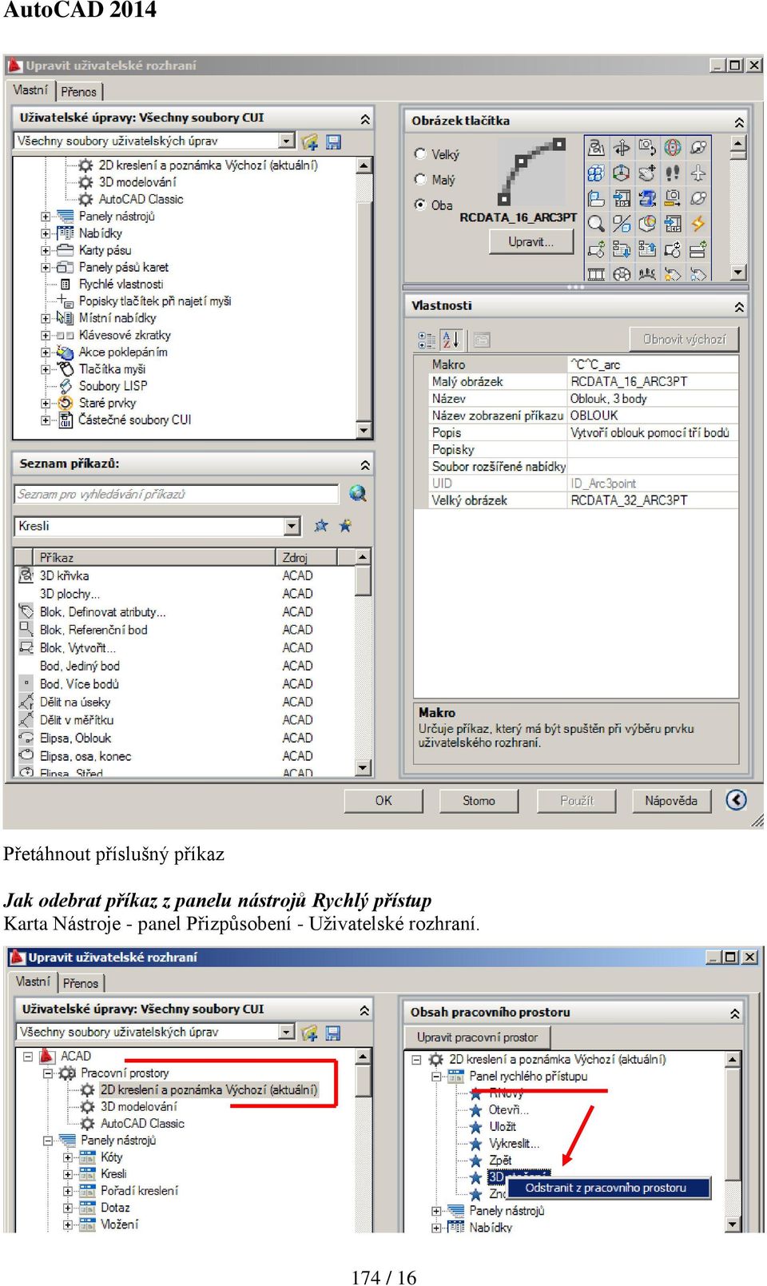Pick the globe orbit icon in image grid
767x1286 pixels.
(x=673, y=147)
